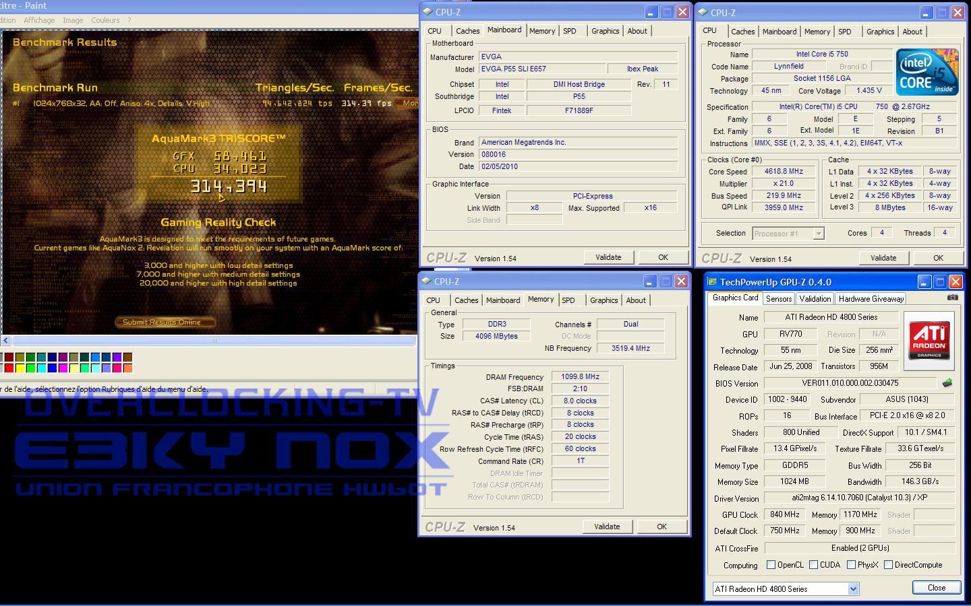
Task: Open the ? help menu in Paint
Action: point(129,20)
